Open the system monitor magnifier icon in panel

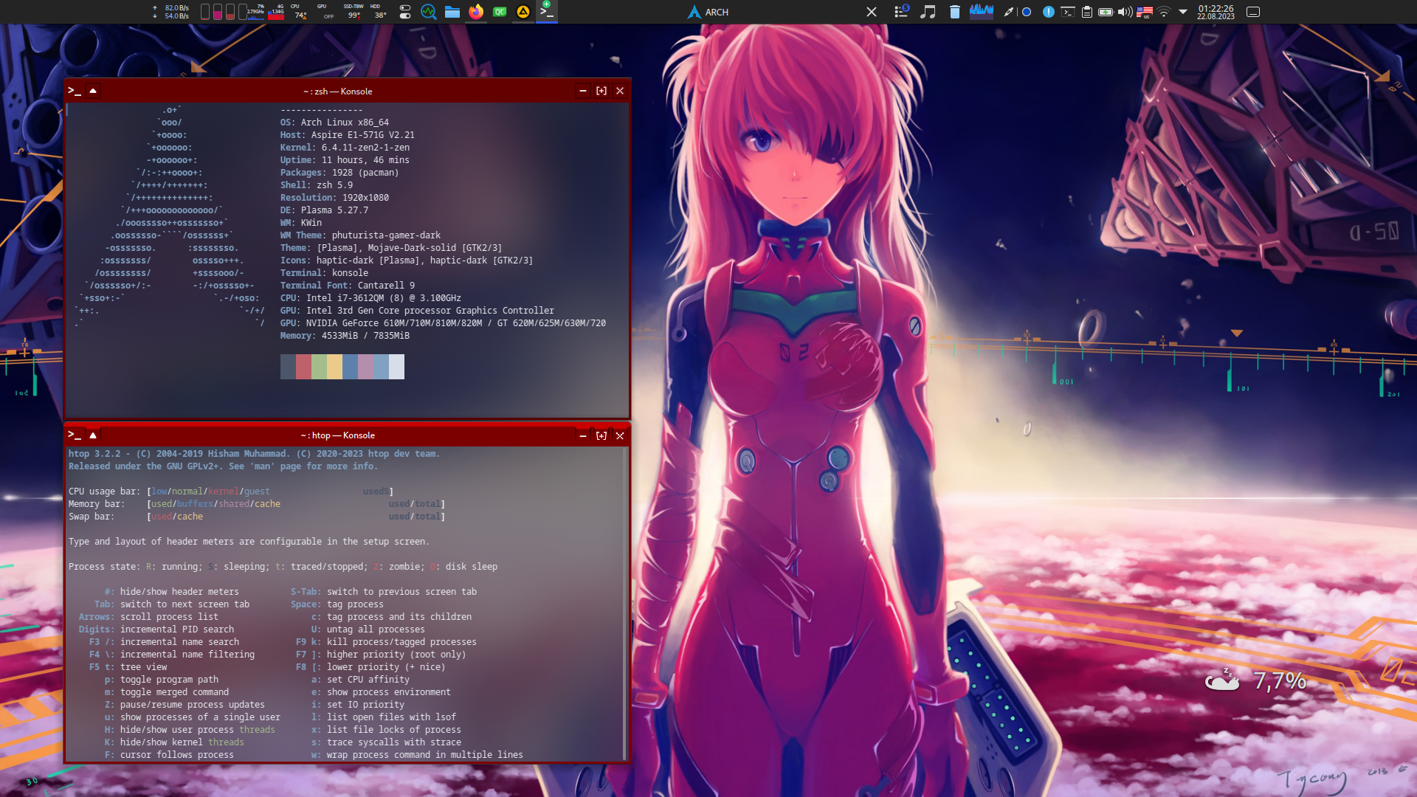(x=428, y=12)
